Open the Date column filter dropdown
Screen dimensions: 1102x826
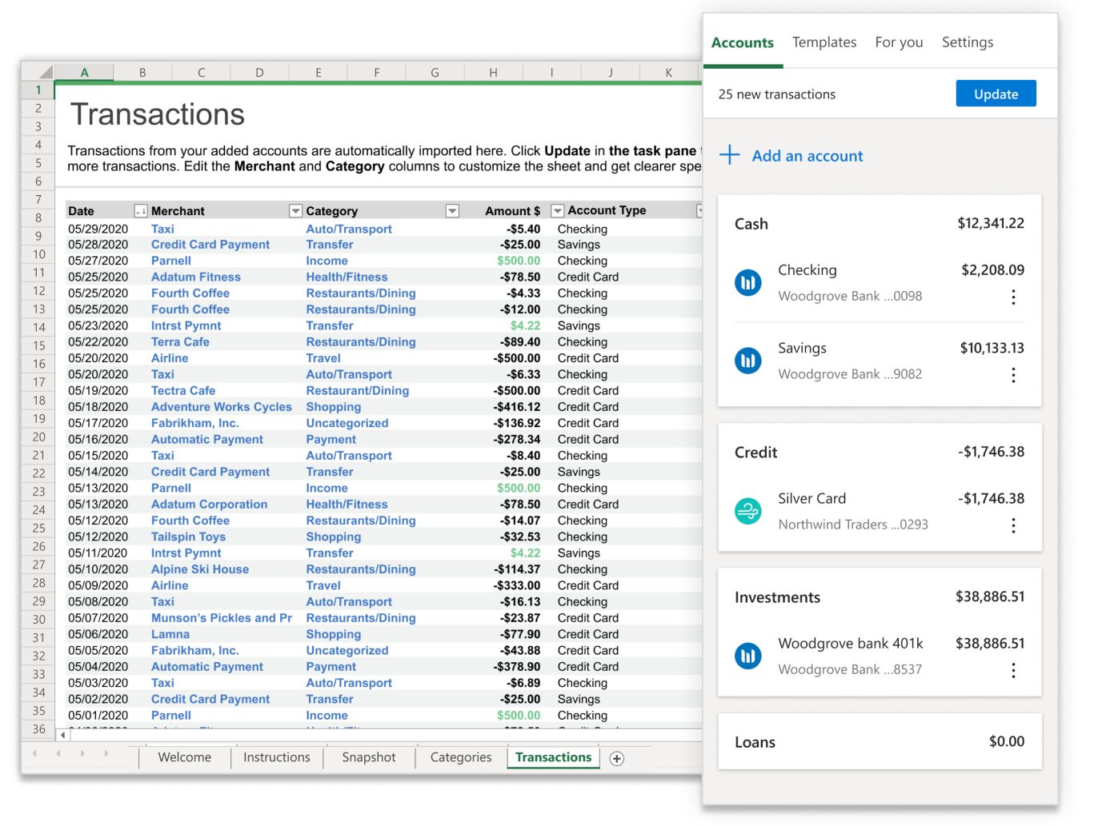[x=141, y=211]
